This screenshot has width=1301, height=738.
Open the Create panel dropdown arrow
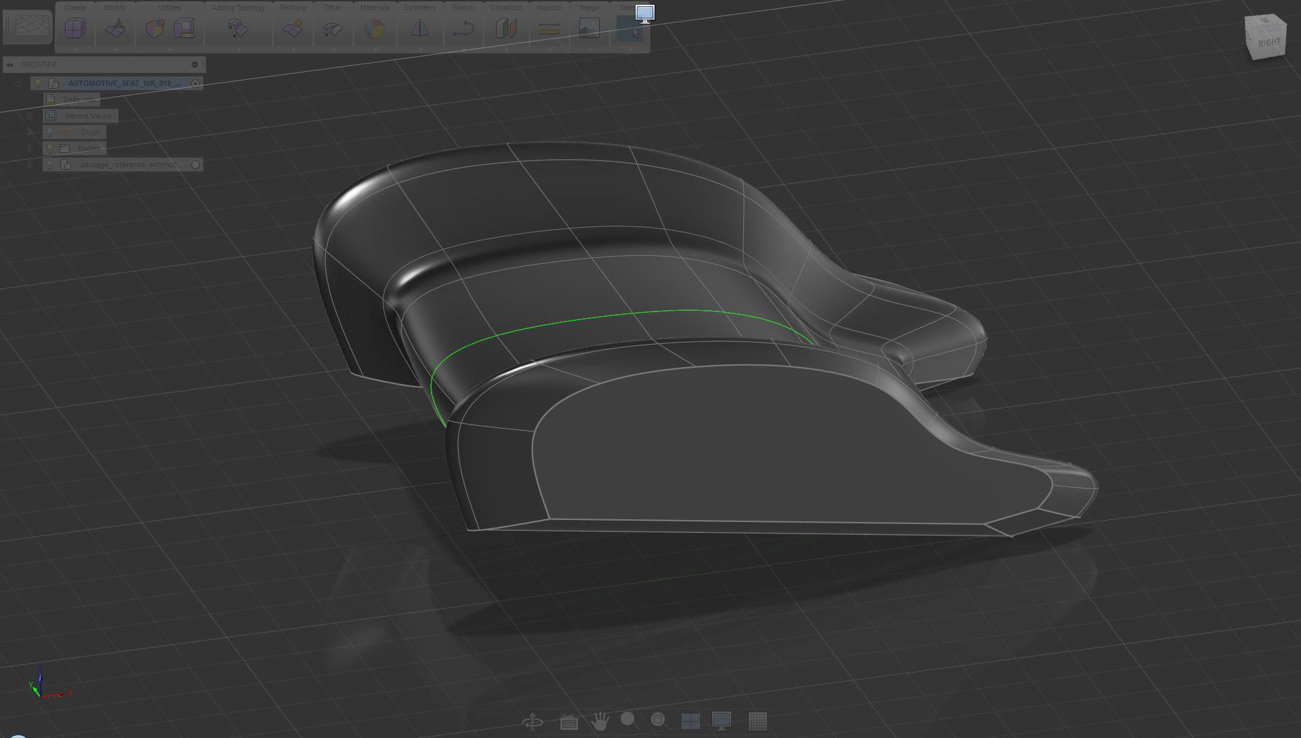click(x=75, y=49)
